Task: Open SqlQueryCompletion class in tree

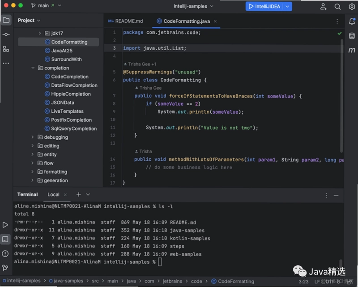Action: point(71,129)
